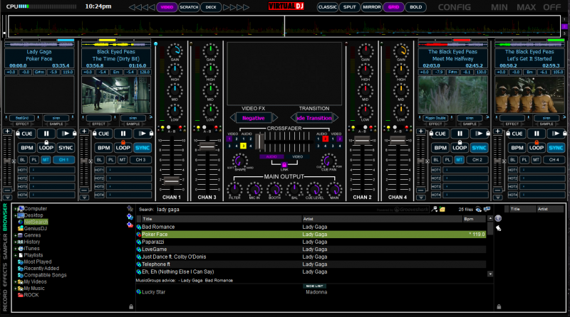The height and width of the screenshot is (317, 570).
Task: Expand the Computer tree node
Action: pyautogui.click(x=15, y=209)
